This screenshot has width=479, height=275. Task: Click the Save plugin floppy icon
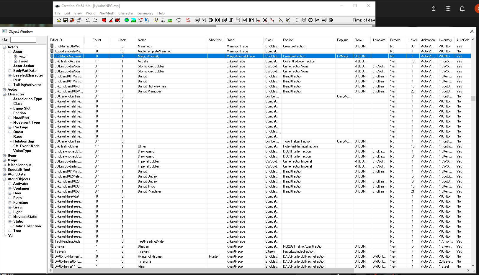click(x=66, y=20)
